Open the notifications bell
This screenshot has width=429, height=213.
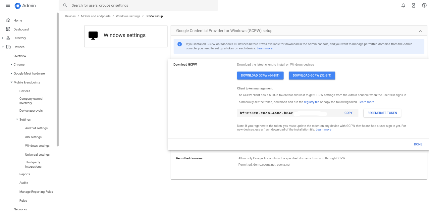[403, 6]
